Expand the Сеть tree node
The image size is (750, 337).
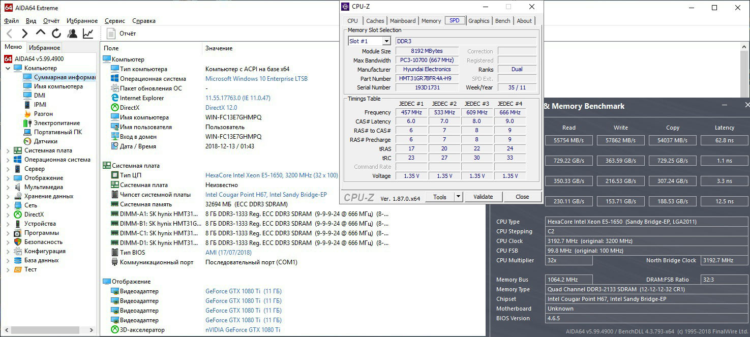coord(8,205)
